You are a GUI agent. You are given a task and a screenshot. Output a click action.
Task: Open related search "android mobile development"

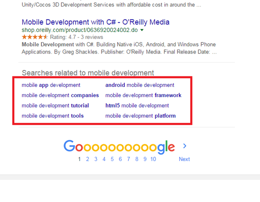pos(140,85)
